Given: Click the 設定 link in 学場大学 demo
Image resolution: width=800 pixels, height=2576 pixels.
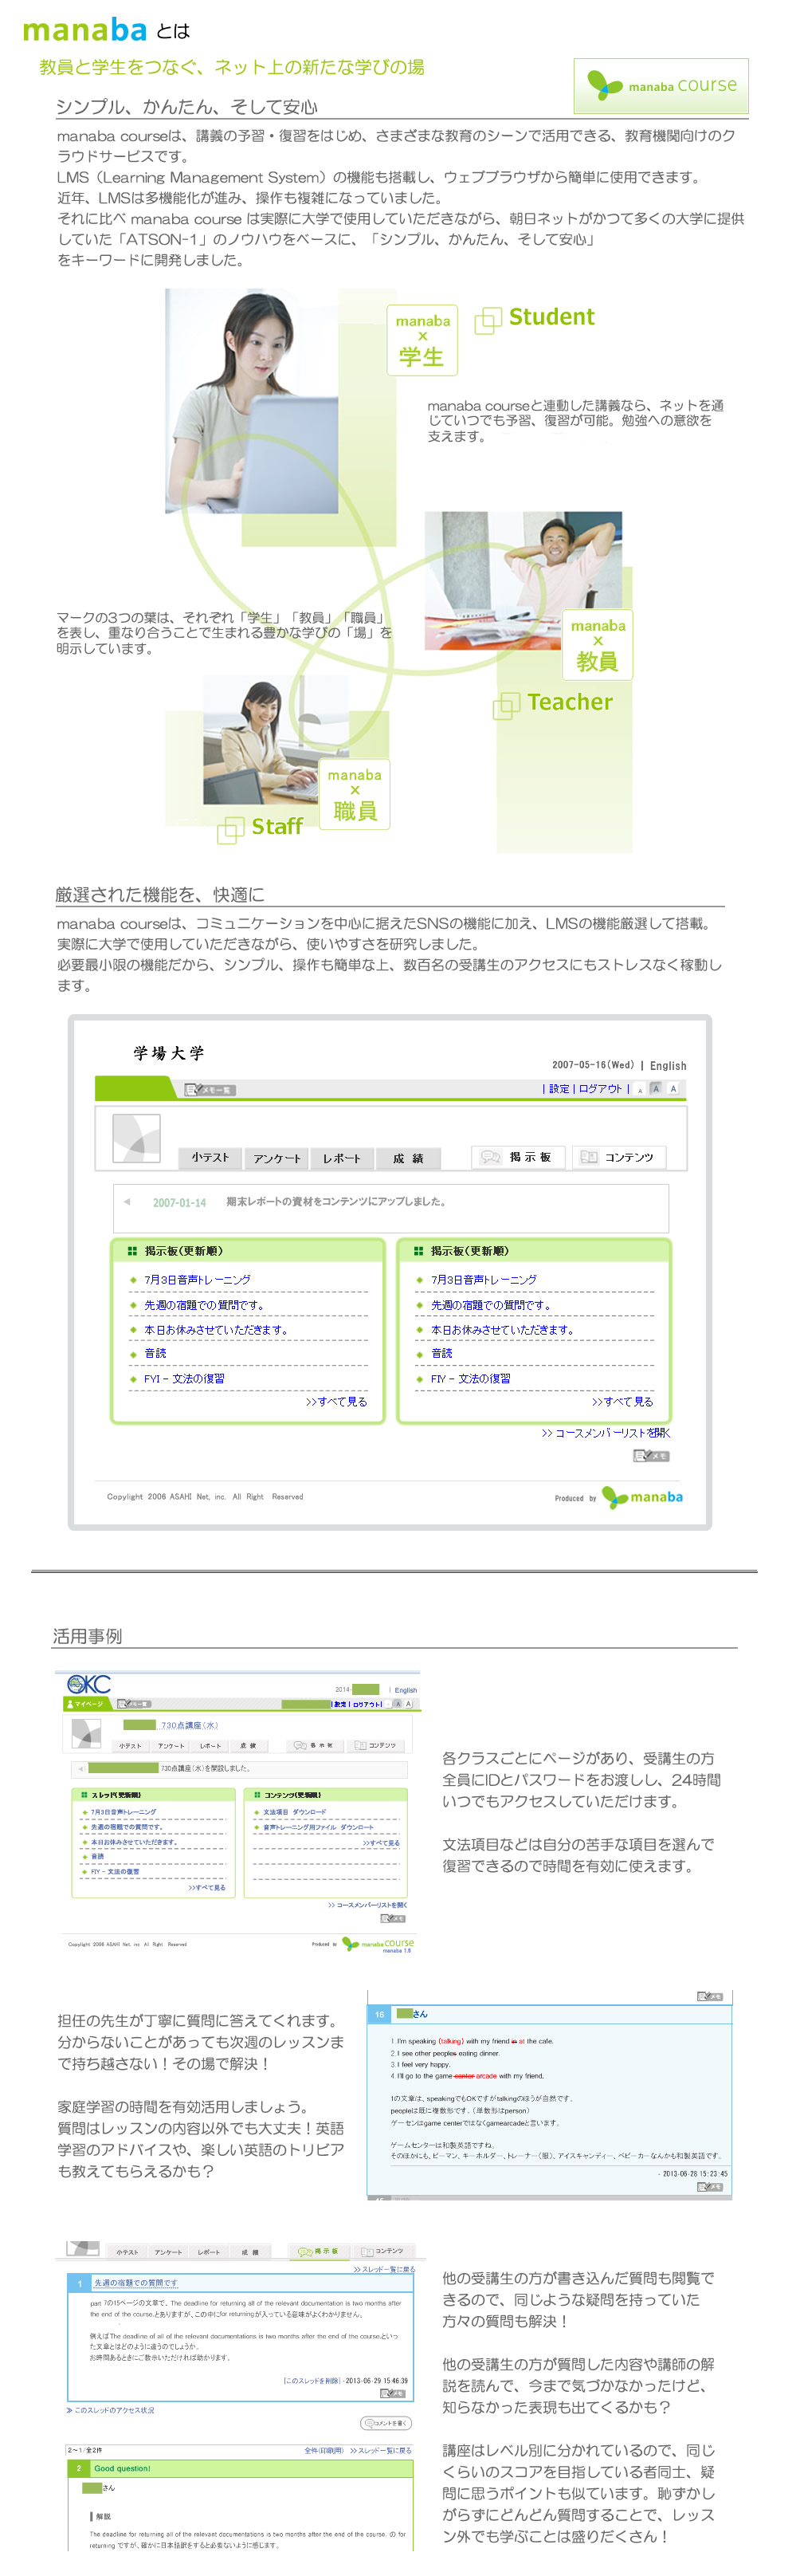Looking at the screenshot, I should coord(559,1089).
